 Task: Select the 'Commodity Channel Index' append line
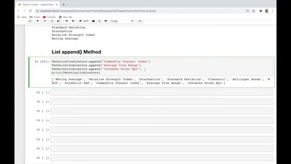pos(101,61)
